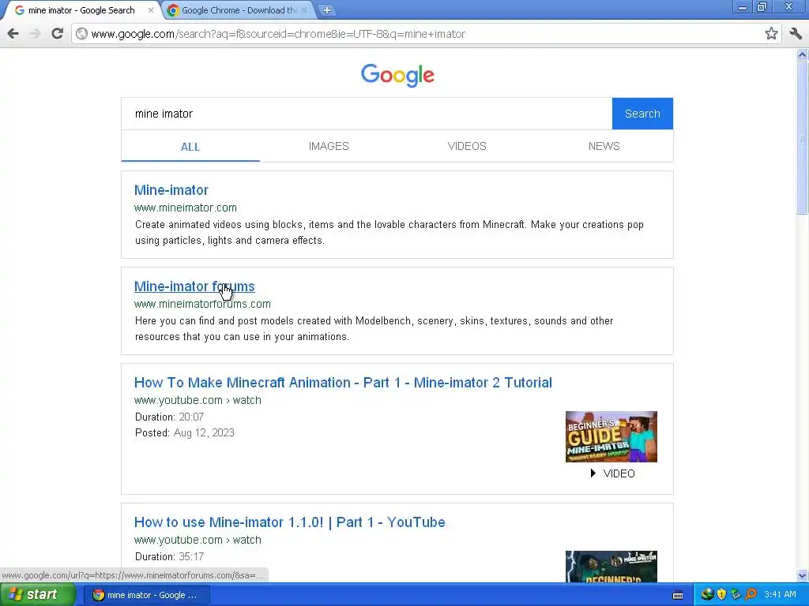Click the Posted: Aug 12, 2023 text
Viewport: 809px width, 606px height.
coord(185,433)
